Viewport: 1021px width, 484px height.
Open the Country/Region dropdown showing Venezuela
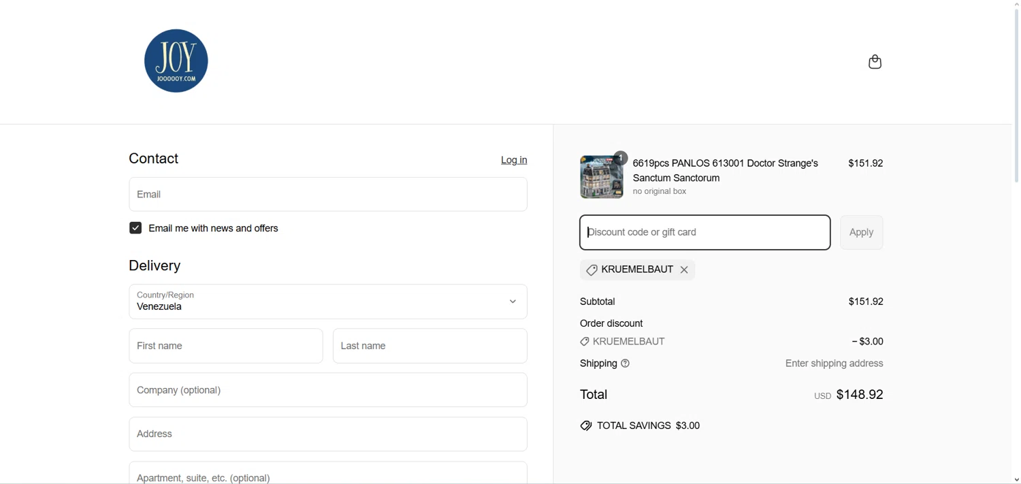(328, 302)
